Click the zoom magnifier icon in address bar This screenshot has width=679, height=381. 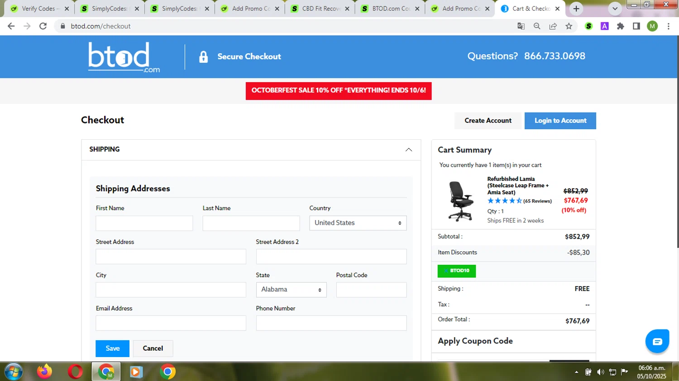[x=537, y=26]
